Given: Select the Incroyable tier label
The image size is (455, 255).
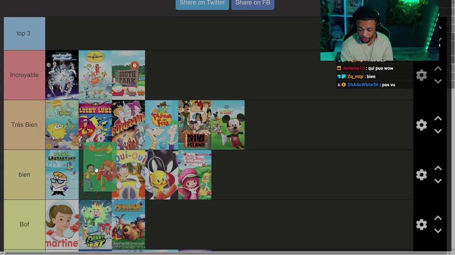Looking at the screenshot, I should pyautogui.click(x=25, y=75).
